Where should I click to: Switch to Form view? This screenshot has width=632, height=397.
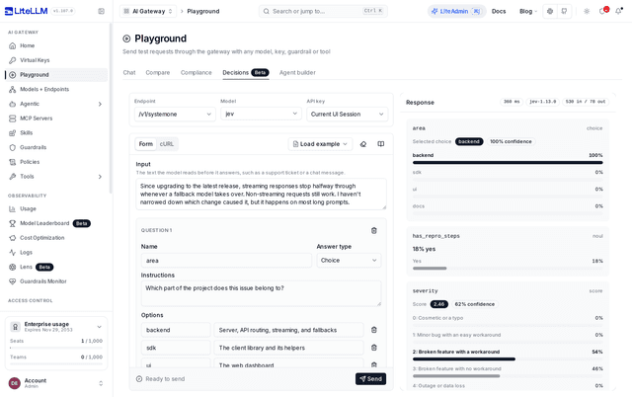coord(146,144)
